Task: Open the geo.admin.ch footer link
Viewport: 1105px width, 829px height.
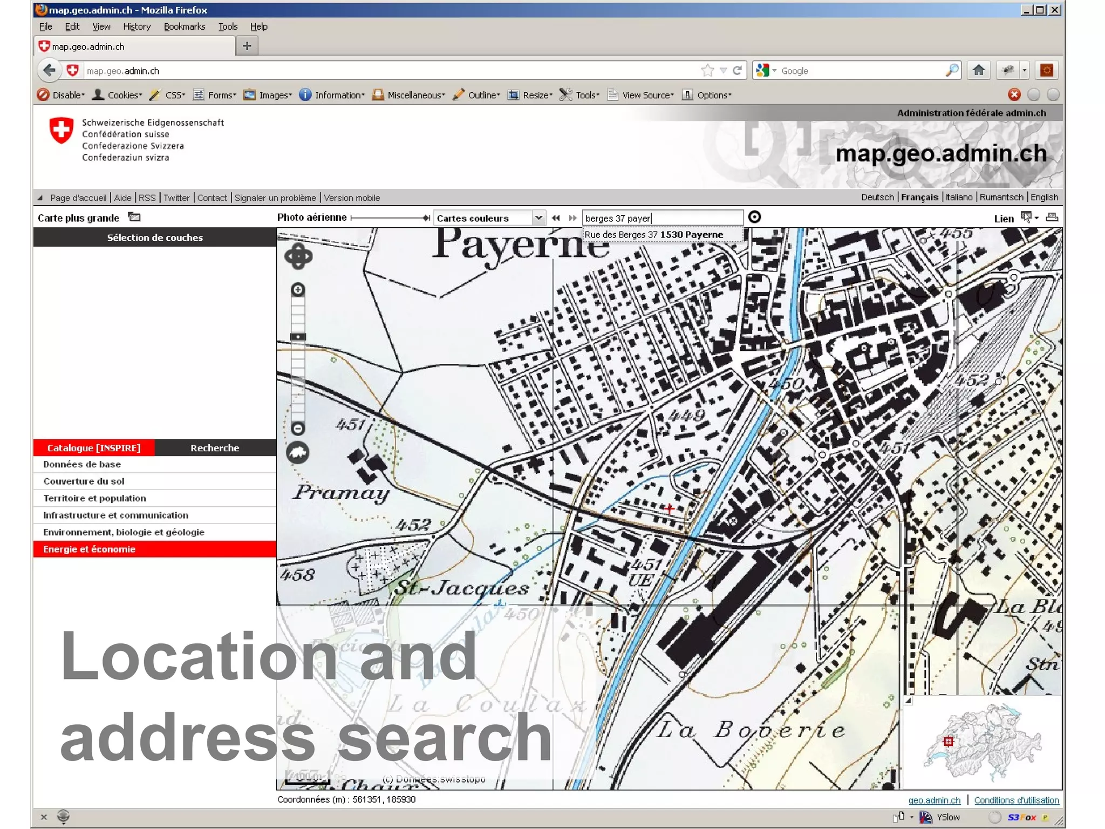Action: [935, 800]
